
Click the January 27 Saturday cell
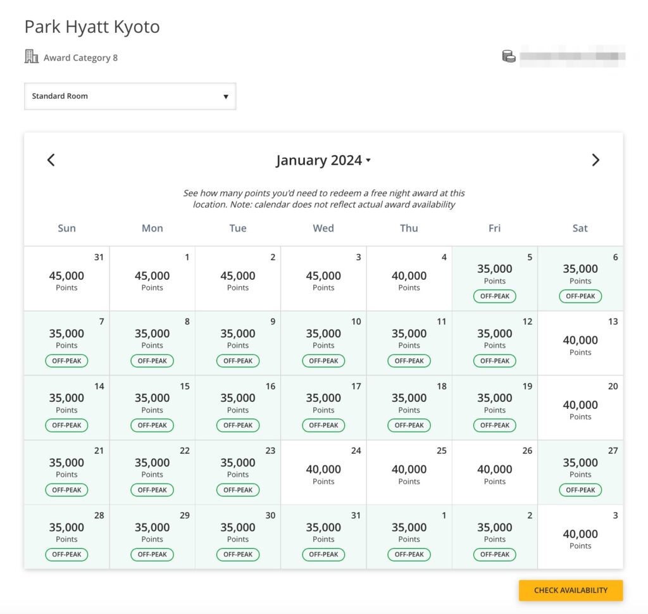pyautogui.click(x=580, y=472)
